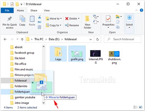This screenshot has height=111, width=145.
Task: Select the grafik.png file
Action: tap(77, 54)
